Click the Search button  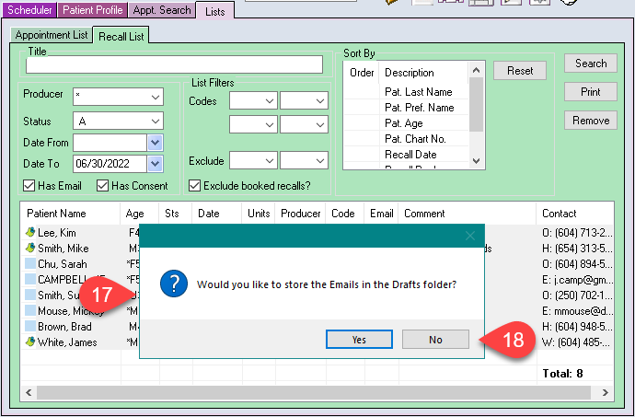pyautogui.click(x=591, y=64)
